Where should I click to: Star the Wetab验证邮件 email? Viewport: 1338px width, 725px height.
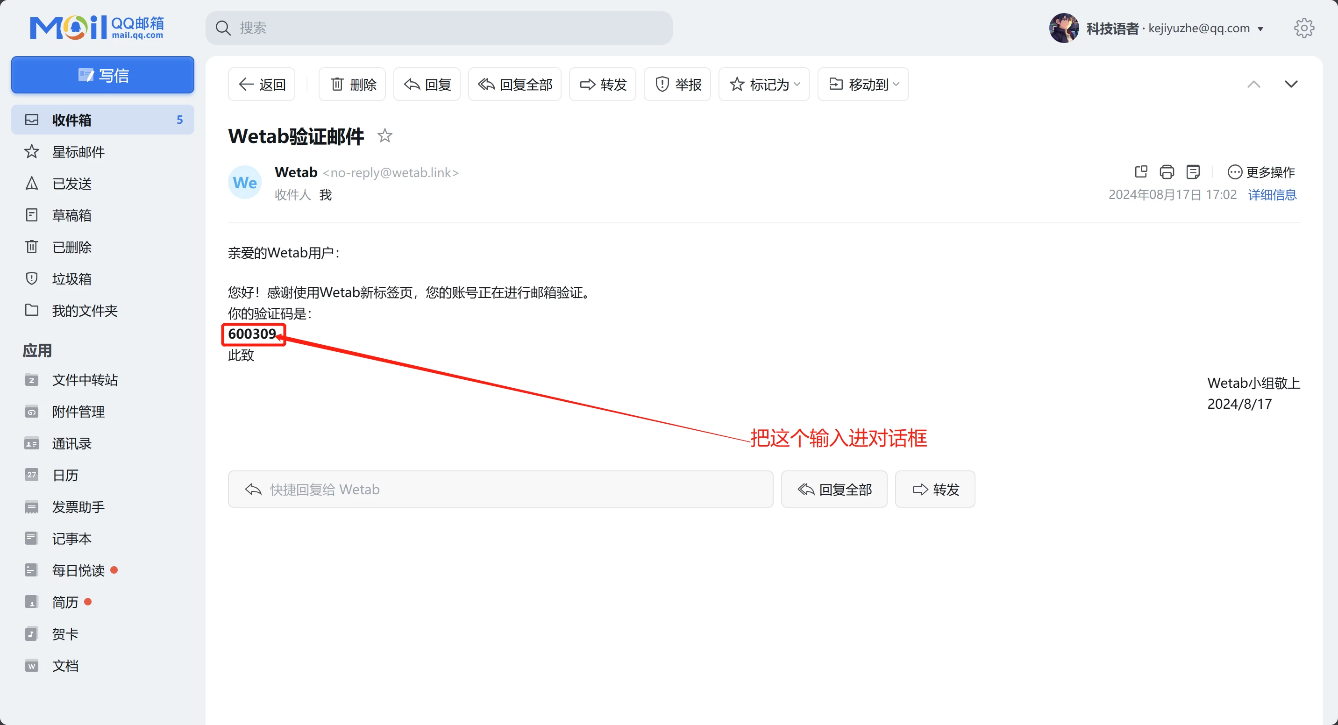[385, 135]
